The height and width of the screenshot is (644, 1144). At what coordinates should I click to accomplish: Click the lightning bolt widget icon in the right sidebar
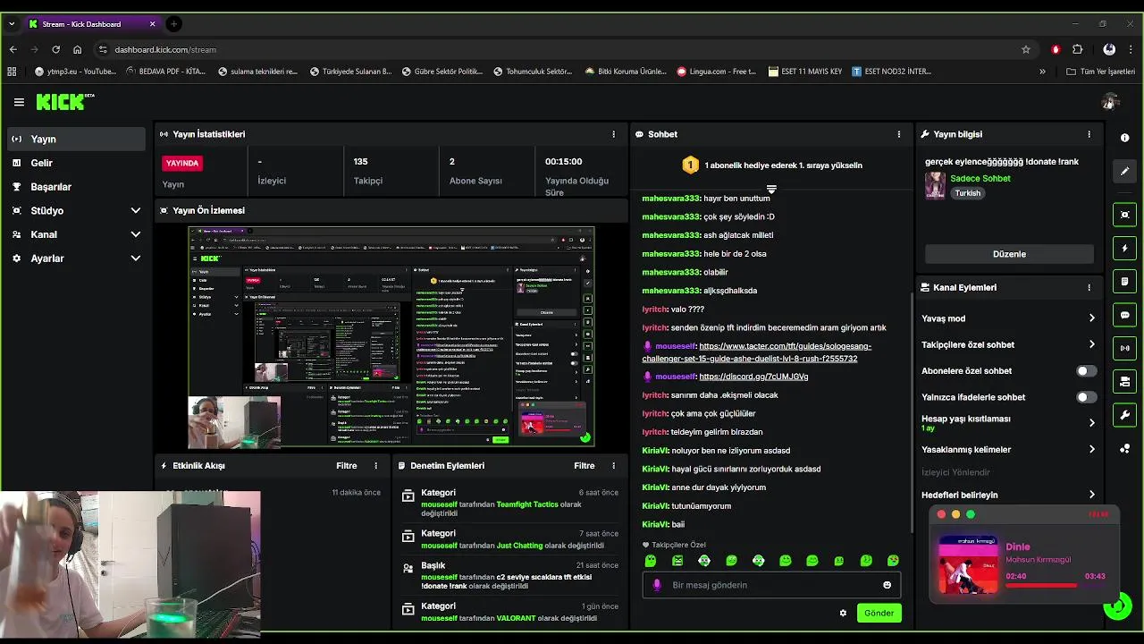point(1125,248)
